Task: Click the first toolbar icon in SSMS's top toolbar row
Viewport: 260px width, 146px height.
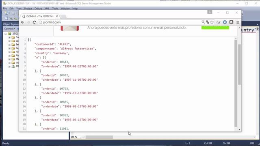Action: point(6,13)
